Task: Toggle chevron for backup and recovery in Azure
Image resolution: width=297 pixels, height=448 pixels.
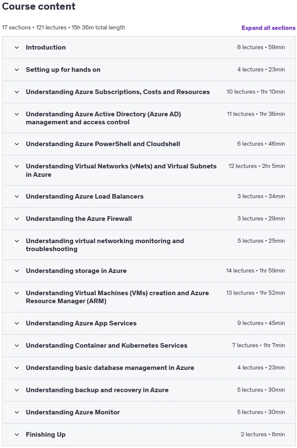Action: pyautogui.click(x=17, y=390)
